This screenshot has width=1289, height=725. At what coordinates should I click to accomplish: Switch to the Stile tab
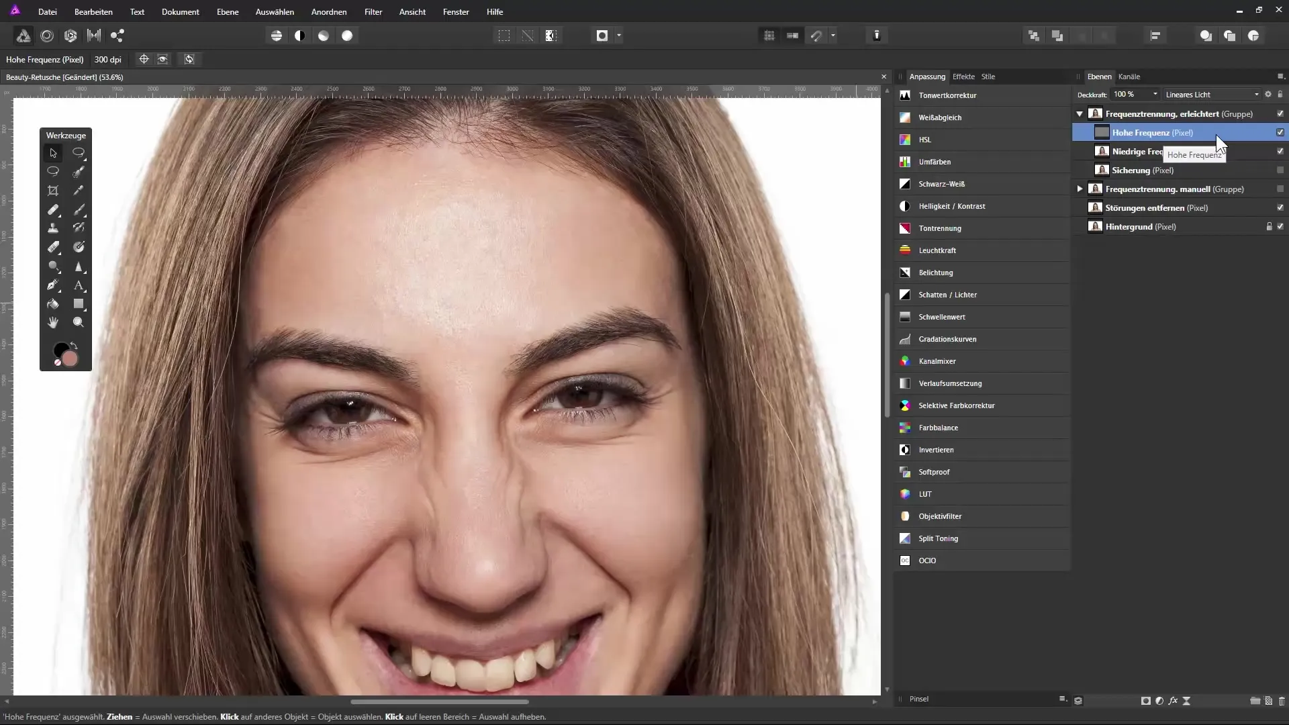(x=988, y=77)
